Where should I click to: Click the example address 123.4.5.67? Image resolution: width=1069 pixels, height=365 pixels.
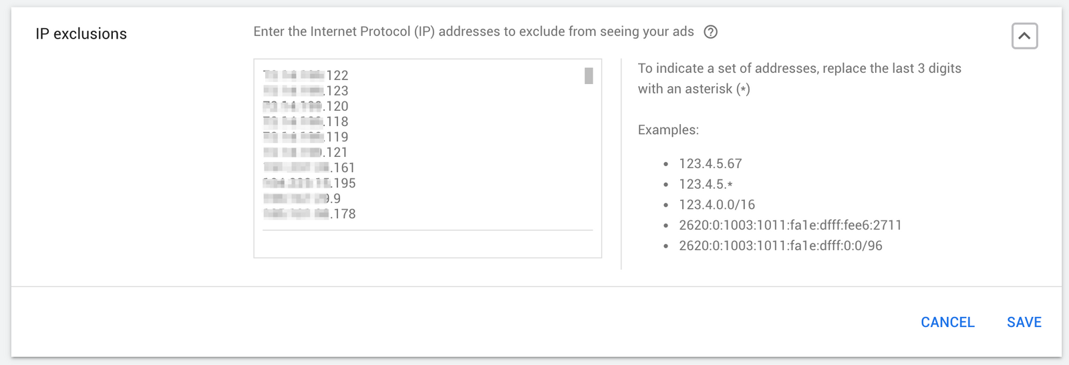(710, 163)
